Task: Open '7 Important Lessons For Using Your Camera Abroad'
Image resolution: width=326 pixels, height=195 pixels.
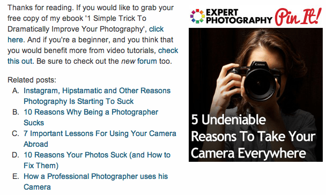Action: pyautogui.click(x=100, y=139)
